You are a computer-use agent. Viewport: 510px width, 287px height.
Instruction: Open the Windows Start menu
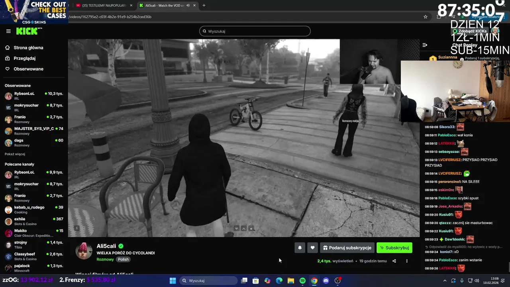(x=173, y=281)
